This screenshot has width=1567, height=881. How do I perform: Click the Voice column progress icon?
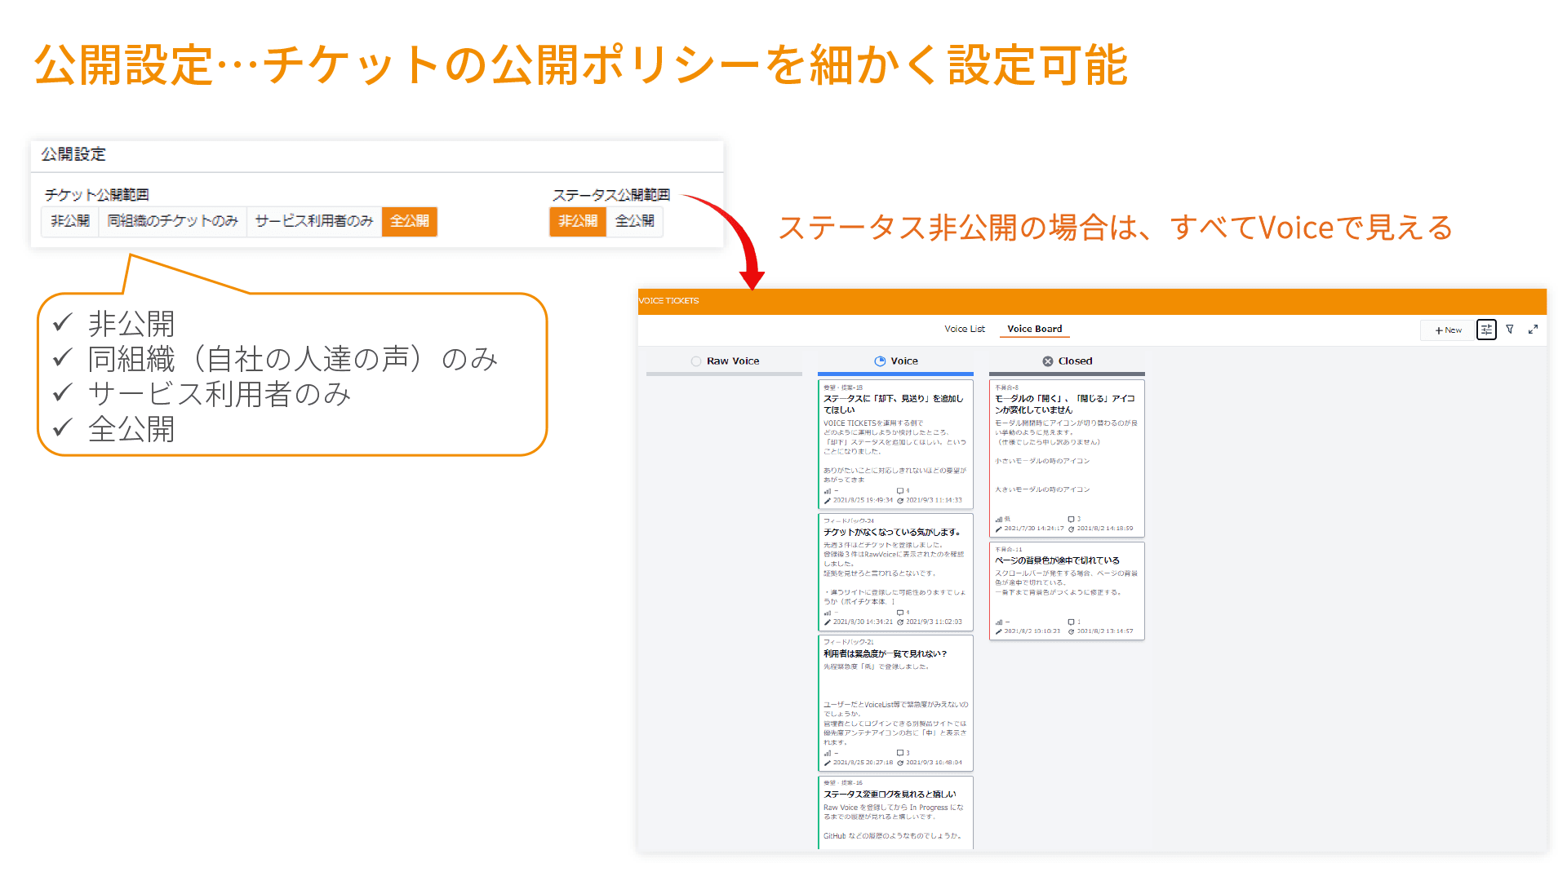tap(880, 361)
